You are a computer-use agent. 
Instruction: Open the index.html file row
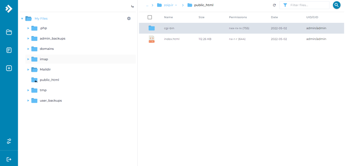pyautogui.click(x=172, y=39)
